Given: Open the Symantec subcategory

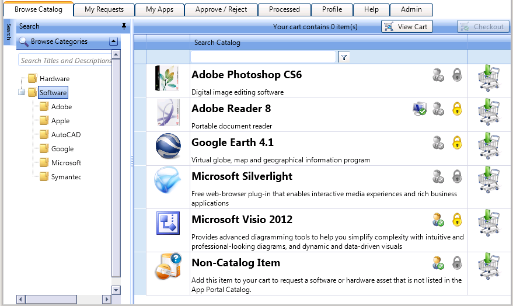Looking at the screenshot, I should click(66, 177).
